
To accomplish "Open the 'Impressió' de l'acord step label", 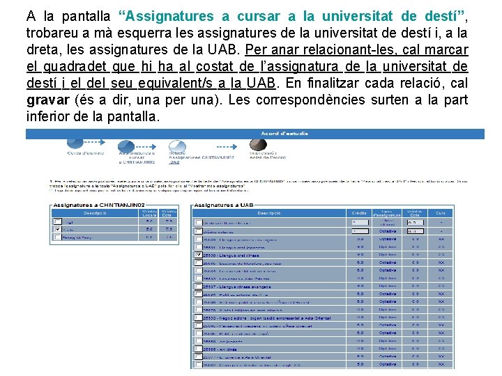I will pyautogui.click(x=268, y=155).
